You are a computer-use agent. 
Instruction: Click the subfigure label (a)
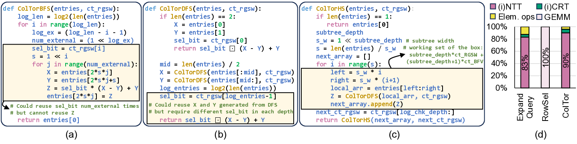[71, 135]
